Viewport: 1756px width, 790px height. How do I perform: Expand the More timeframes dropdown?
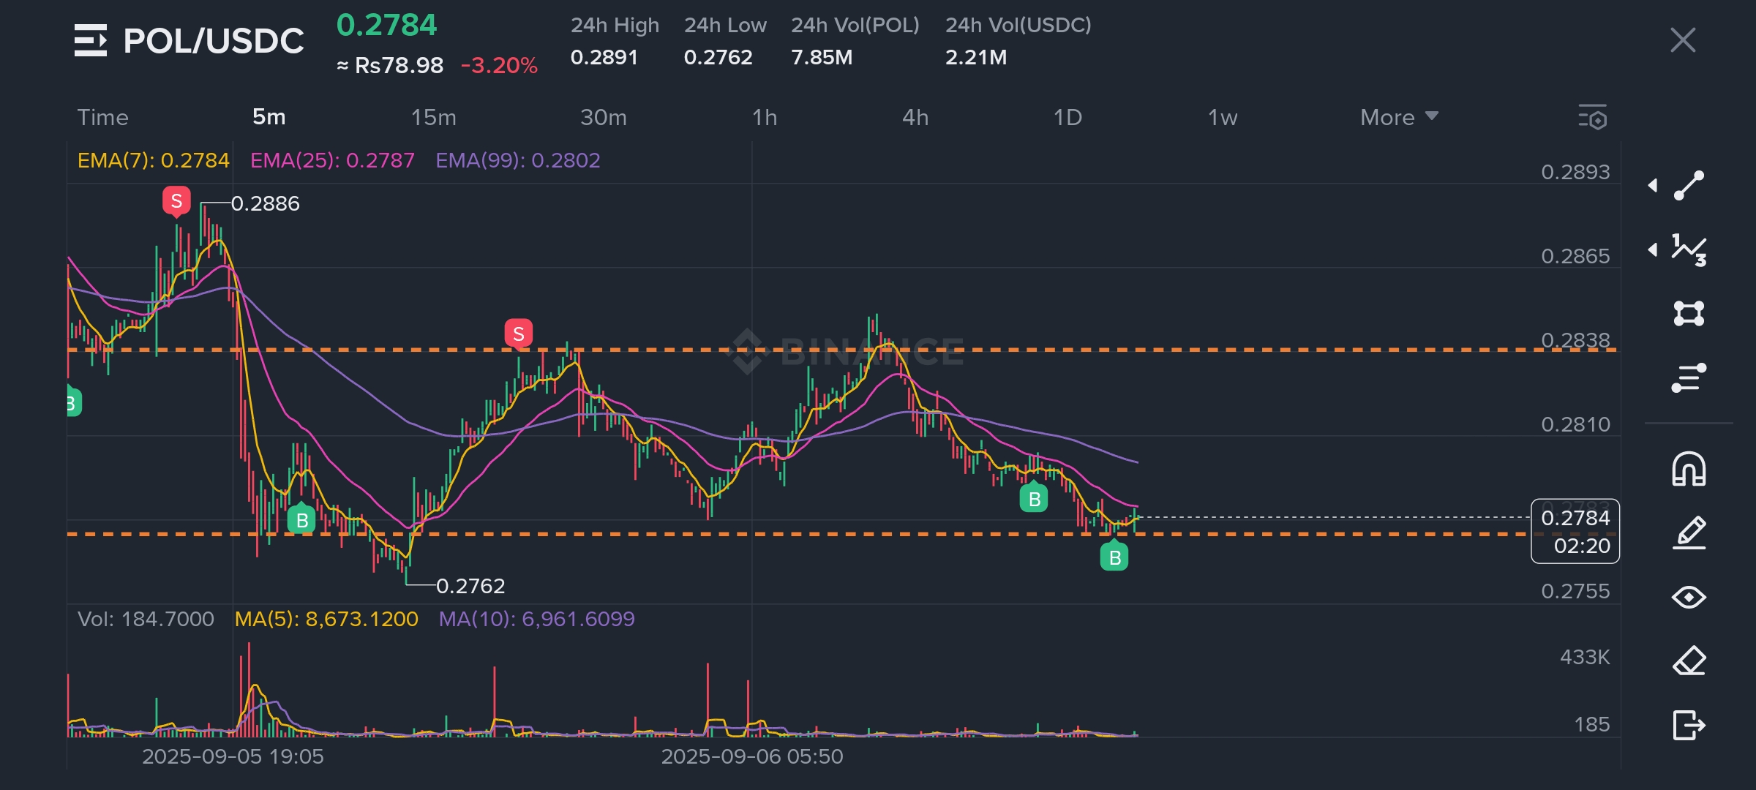click(1398, 117)
